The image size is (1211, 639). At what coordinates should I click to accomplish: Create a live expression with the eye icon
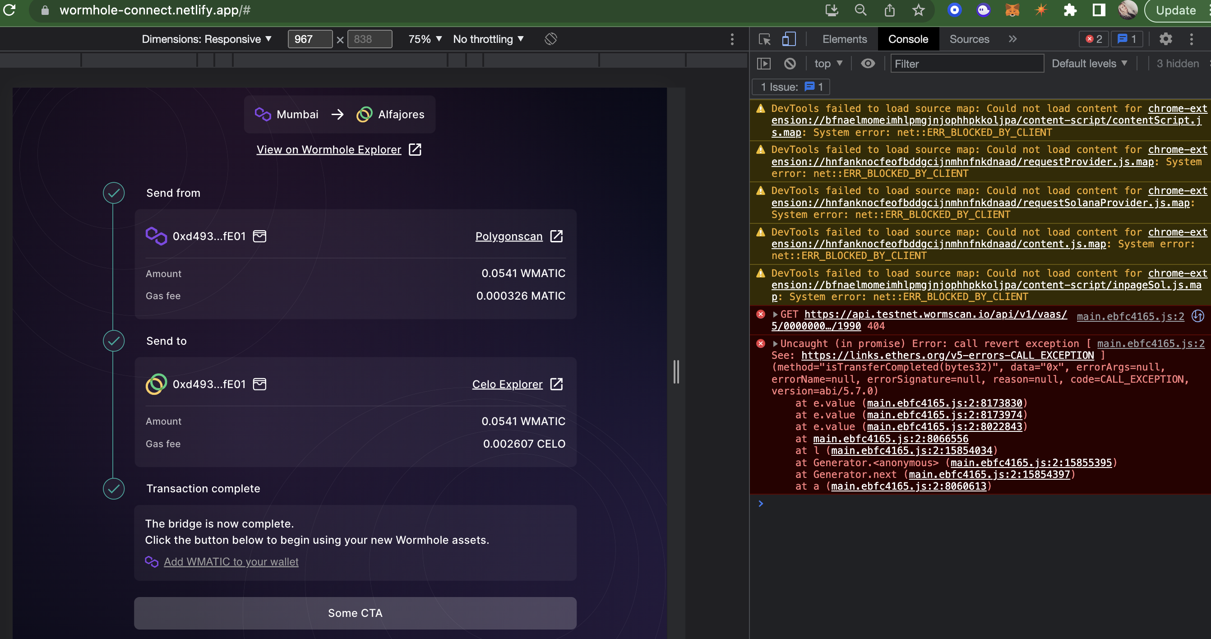click(x=868, y=64)
